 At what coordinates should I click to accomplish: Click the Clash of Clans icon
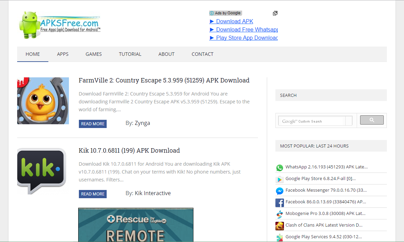pos(280,226)
